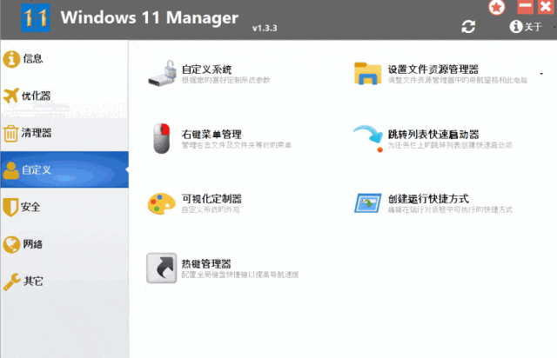Click the 热键管理器 shortcut arrow icon
This screenshot has width=557, height=358.
[162, 268]
